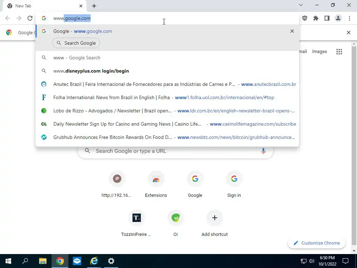This screenshot has width=357, height=268.
Task: Open the Oi shortcut tile
Action: click(176, 224)
